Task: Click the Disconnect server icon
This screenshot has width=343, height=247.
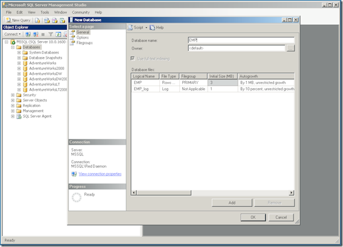Action: coord(35,34)
